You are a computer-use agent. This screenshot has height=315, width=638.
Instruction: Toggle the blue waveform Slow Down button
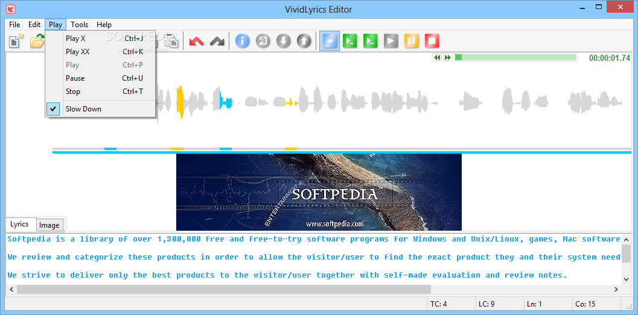click(330, 41)
